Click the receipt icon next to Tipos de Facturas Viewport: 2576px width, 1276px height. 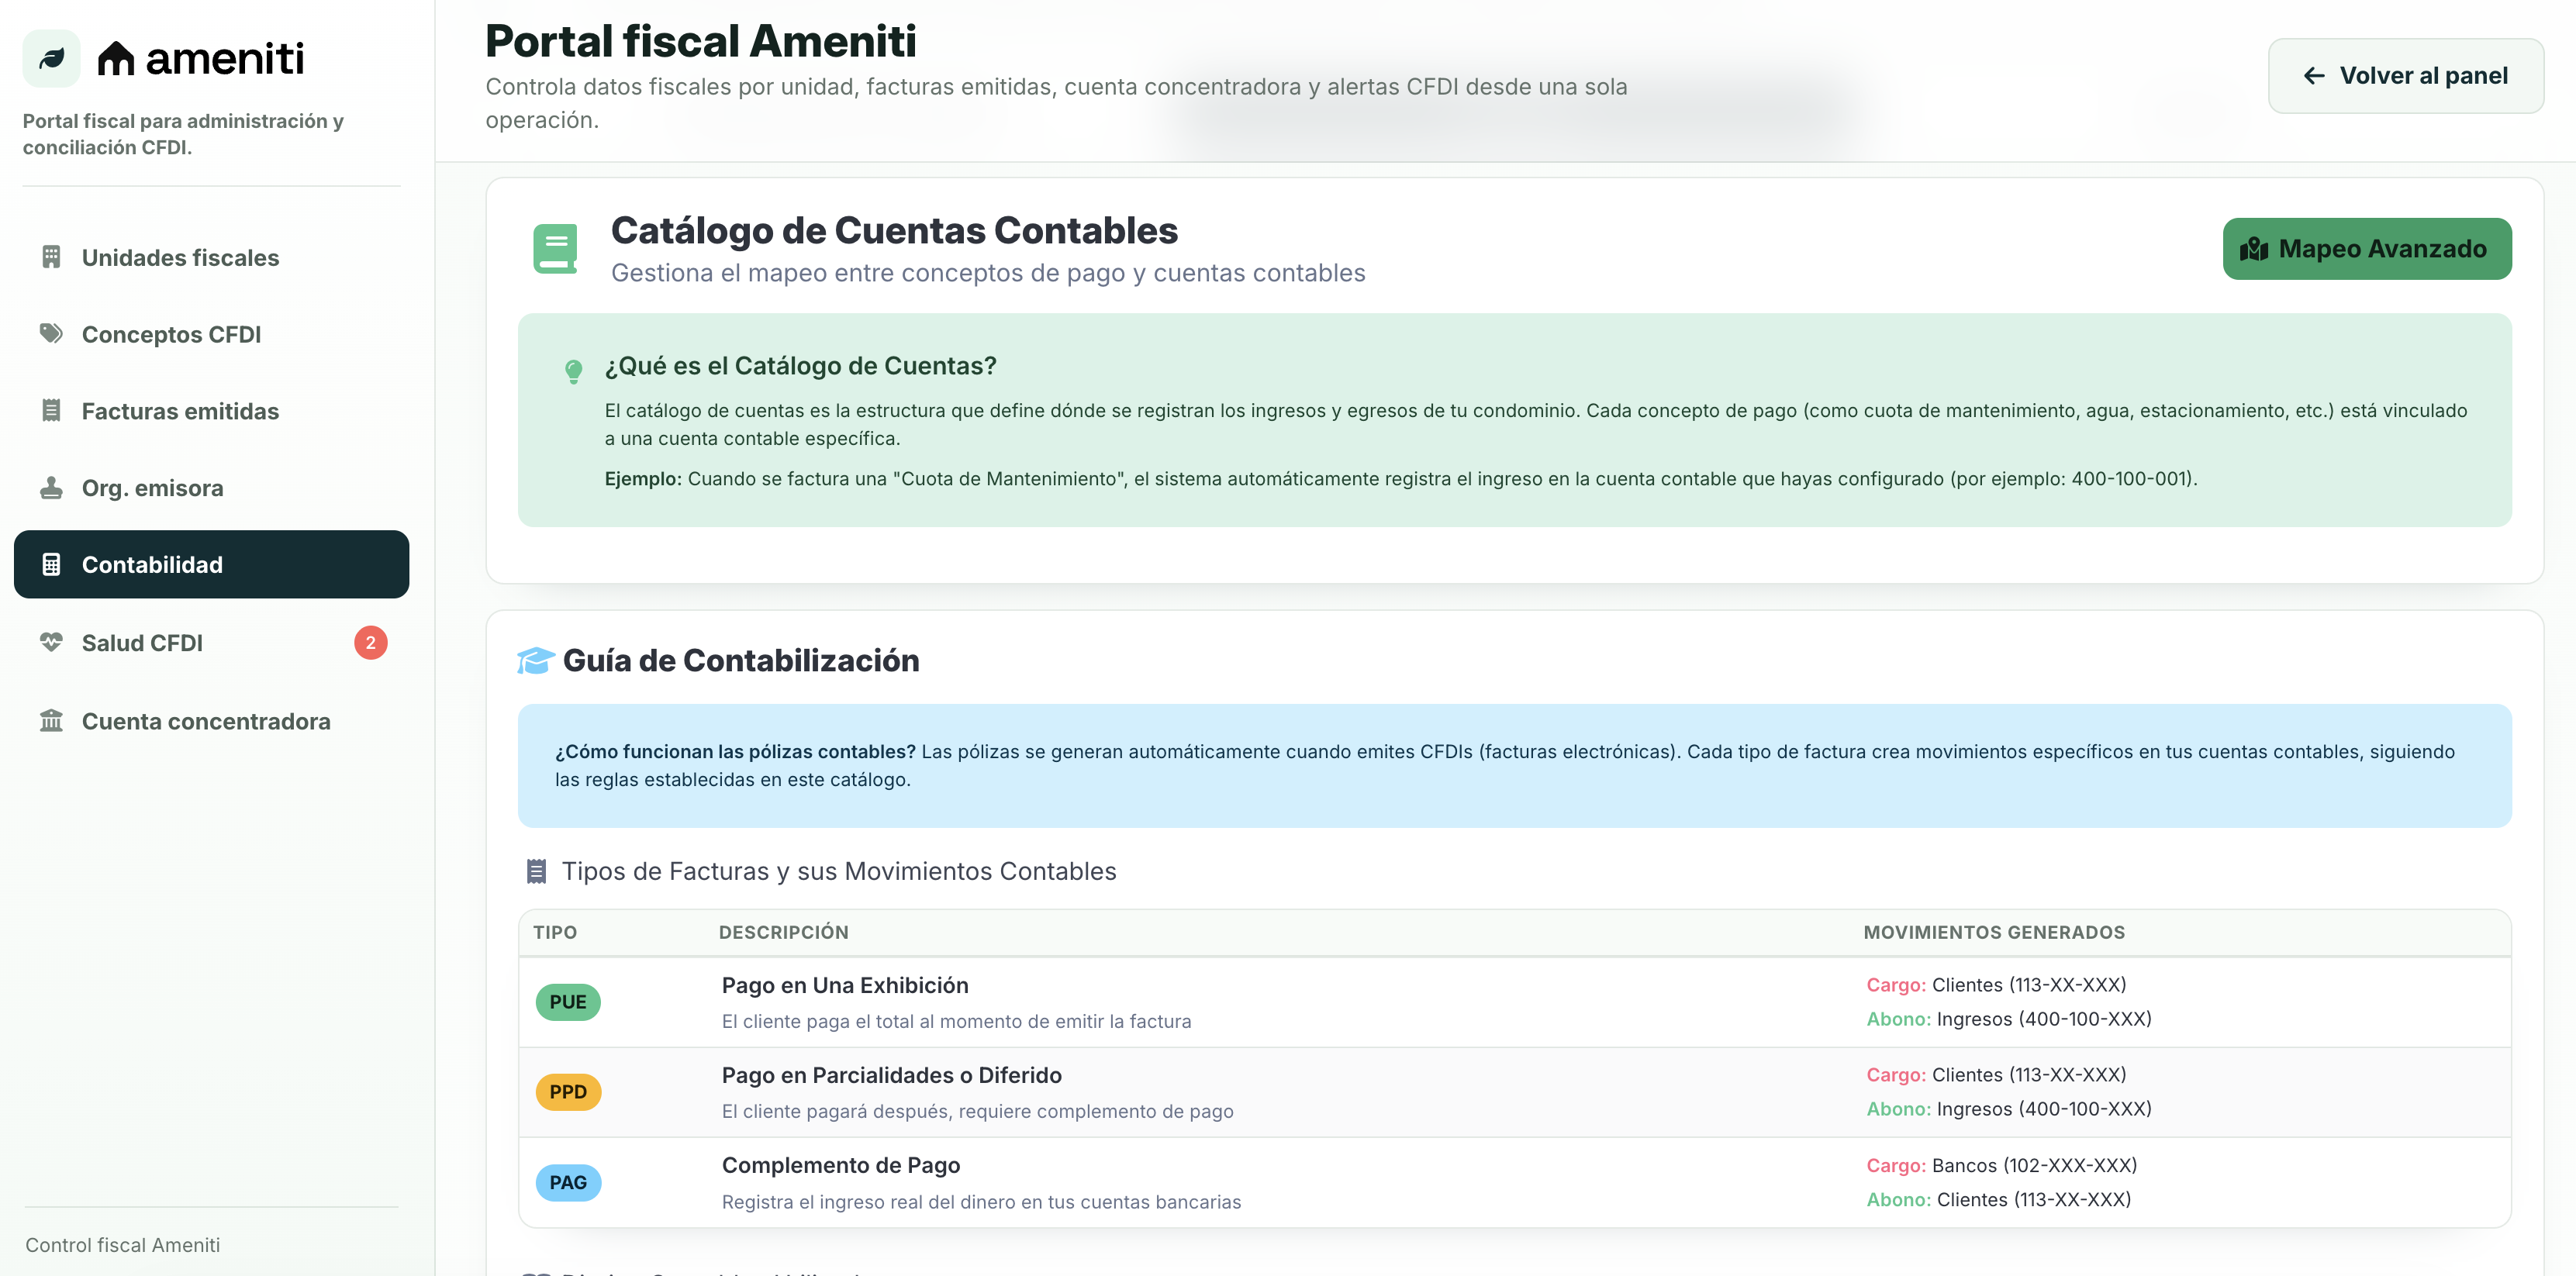pos(536,871)
